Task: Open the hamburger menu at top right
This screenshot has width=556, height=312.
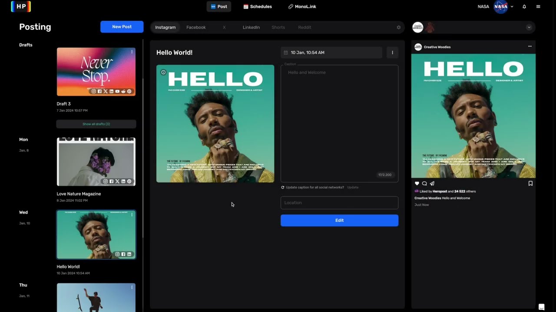Action: [x=538, y=6]
